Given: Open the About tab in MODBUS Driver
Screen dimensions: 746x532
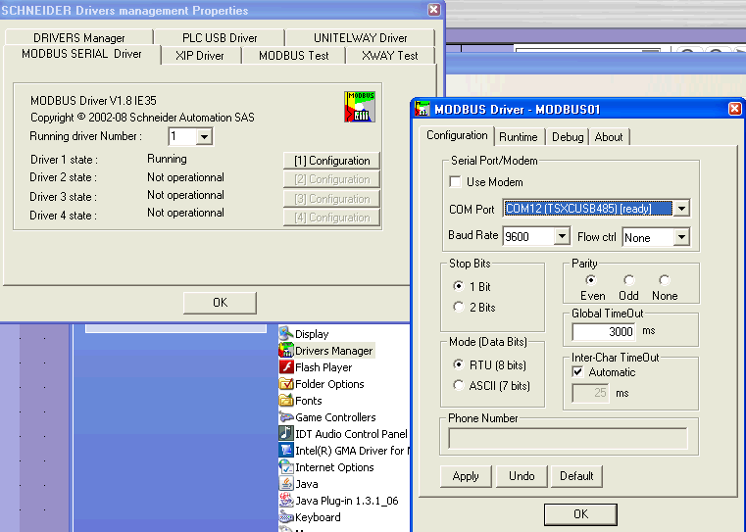Looking at the screenshot, I should (x=609, y=137).
